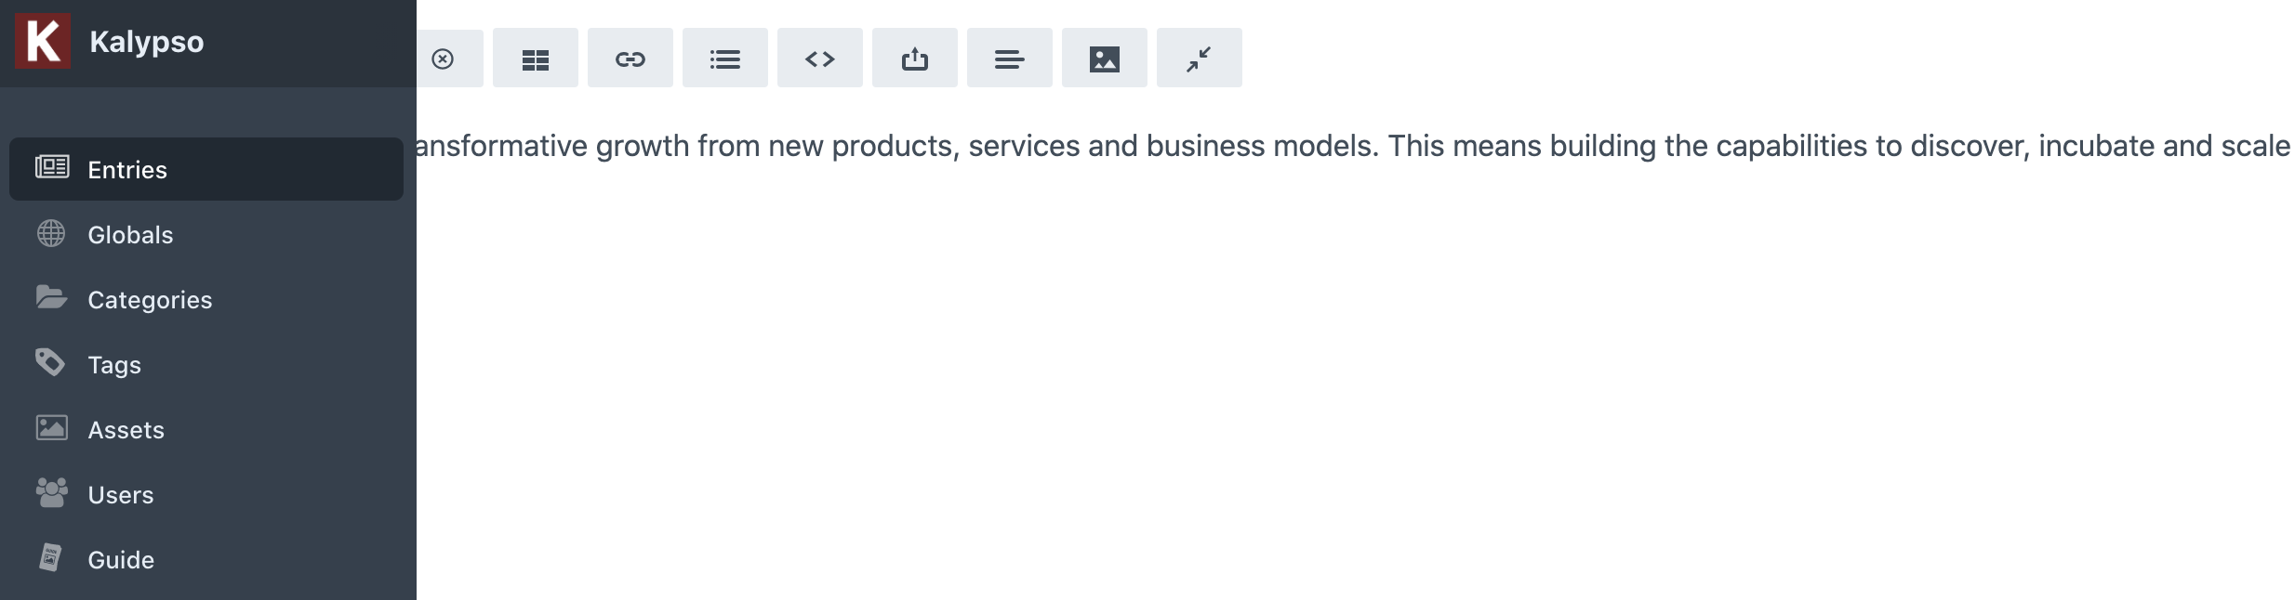
Task: Open the Guide page
Action: point(121,559)
